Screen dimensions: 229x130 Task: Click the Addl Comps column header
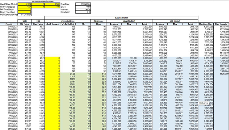[53, 24]
